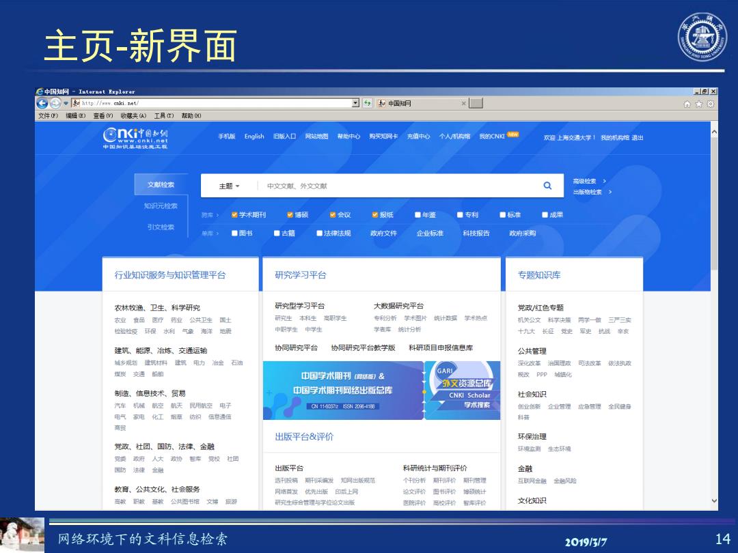This screenshot has height=553, width=738.
Task: Click the 手机版 link
Action: [x=226, y=137]
